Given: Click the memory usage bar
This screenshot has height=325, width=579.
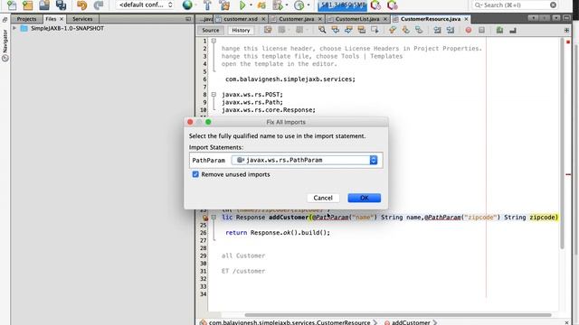Looking at the screenshot, I should point(342,5).
